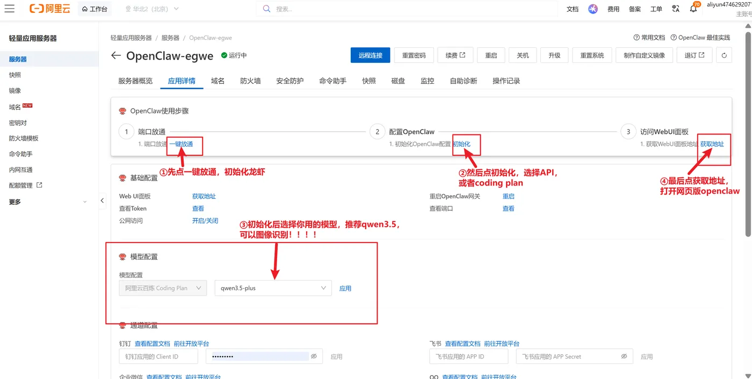
Task: Open the 监控 tab
Action: coord(428,81)
